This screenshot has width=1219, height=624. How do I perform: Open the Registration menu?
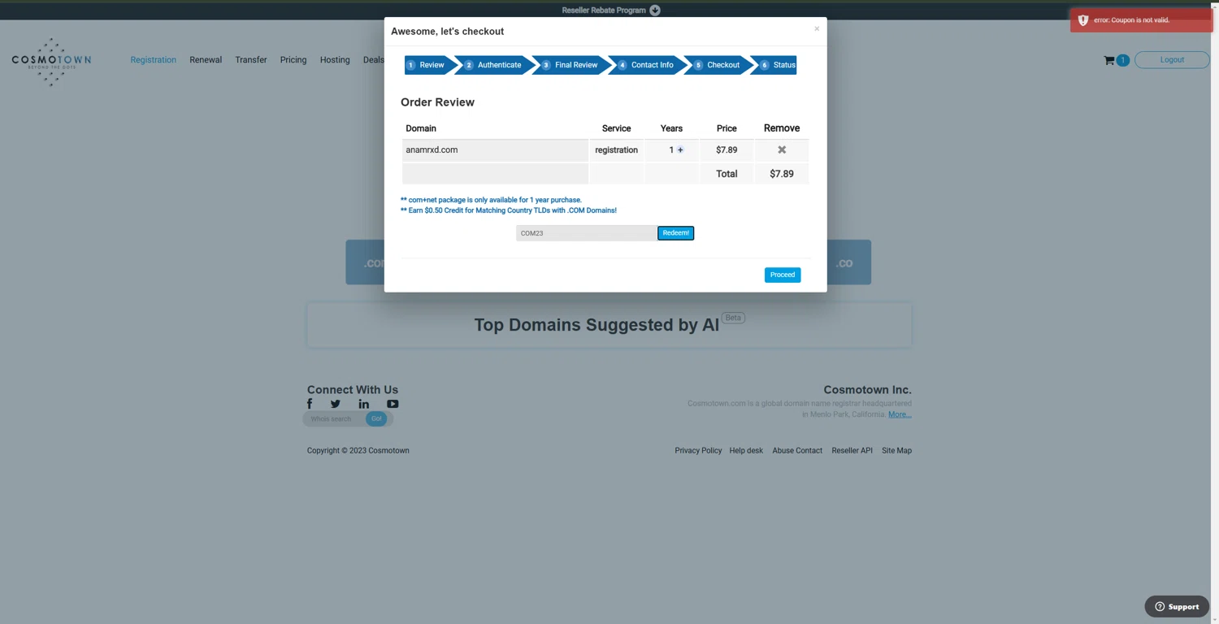[153, 60]
